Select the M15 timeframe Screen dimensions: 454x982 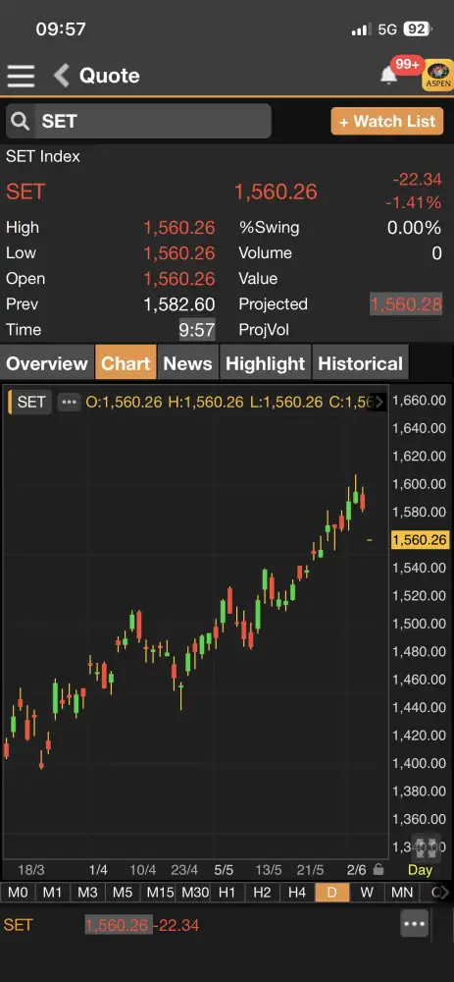point(159,892)
